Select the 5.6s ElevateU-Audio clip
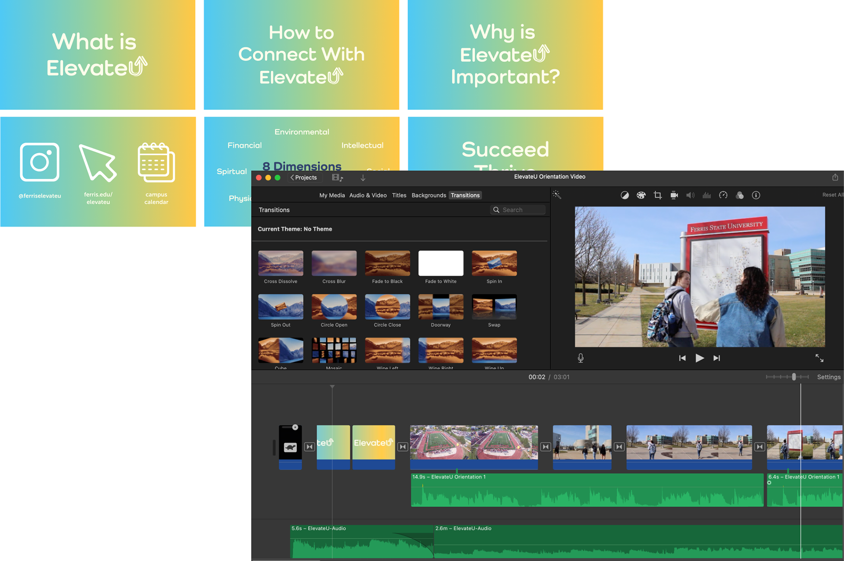 tap(361, 542)
